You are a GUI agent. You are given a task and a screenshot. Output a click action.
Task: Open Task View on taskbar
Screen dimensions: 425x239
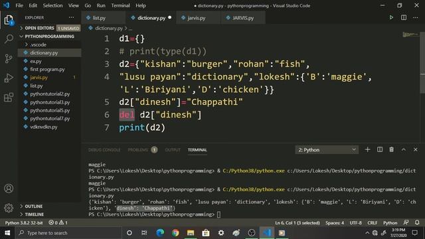144,233
